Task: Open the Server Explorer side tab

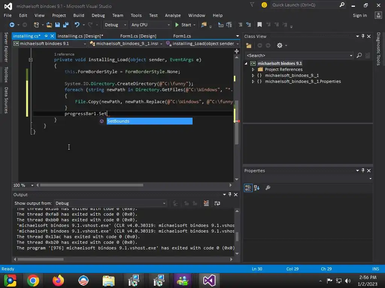Action: click(x=6, y=47)
